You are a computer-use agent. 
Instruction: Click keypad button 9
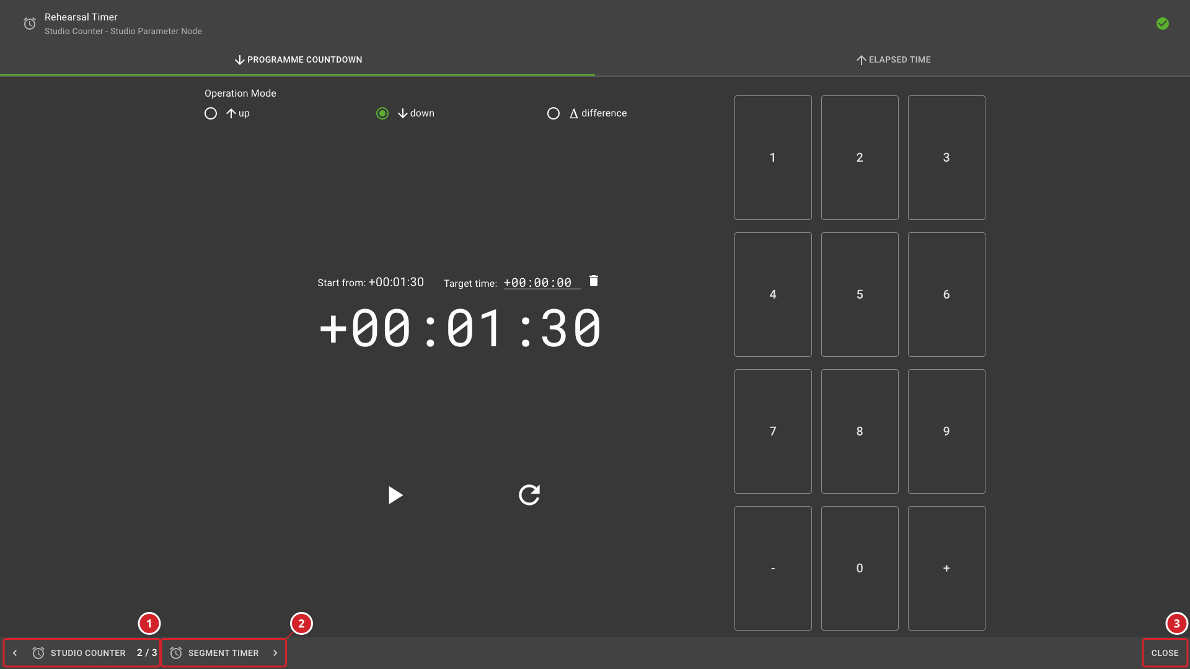(x=946, y=431)
